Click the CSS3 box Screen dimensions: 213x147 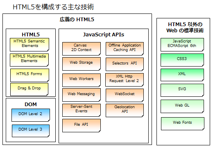tap(182, 60)
